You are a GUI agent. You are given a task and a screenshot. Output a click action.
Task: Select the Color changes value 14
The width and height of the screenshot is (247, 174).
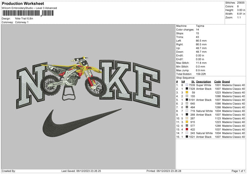coord(197,30)
